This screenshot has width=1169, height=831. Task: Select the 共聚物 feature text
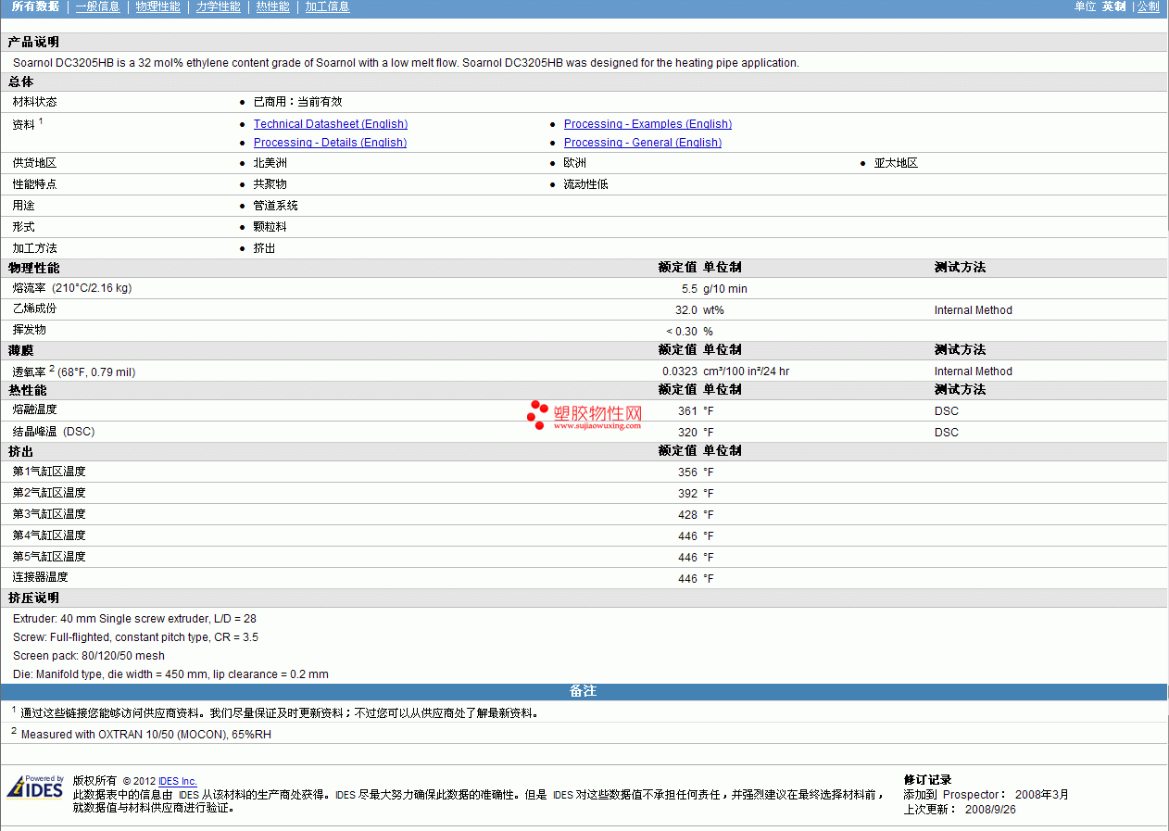[270, 184]
